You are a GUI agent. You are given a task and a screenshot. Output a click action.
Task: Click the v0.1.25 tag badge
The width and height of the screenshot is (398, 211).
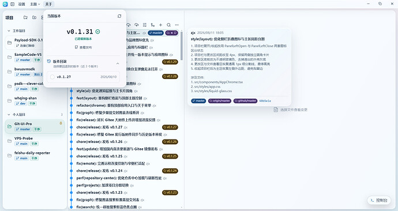[170, 156]
